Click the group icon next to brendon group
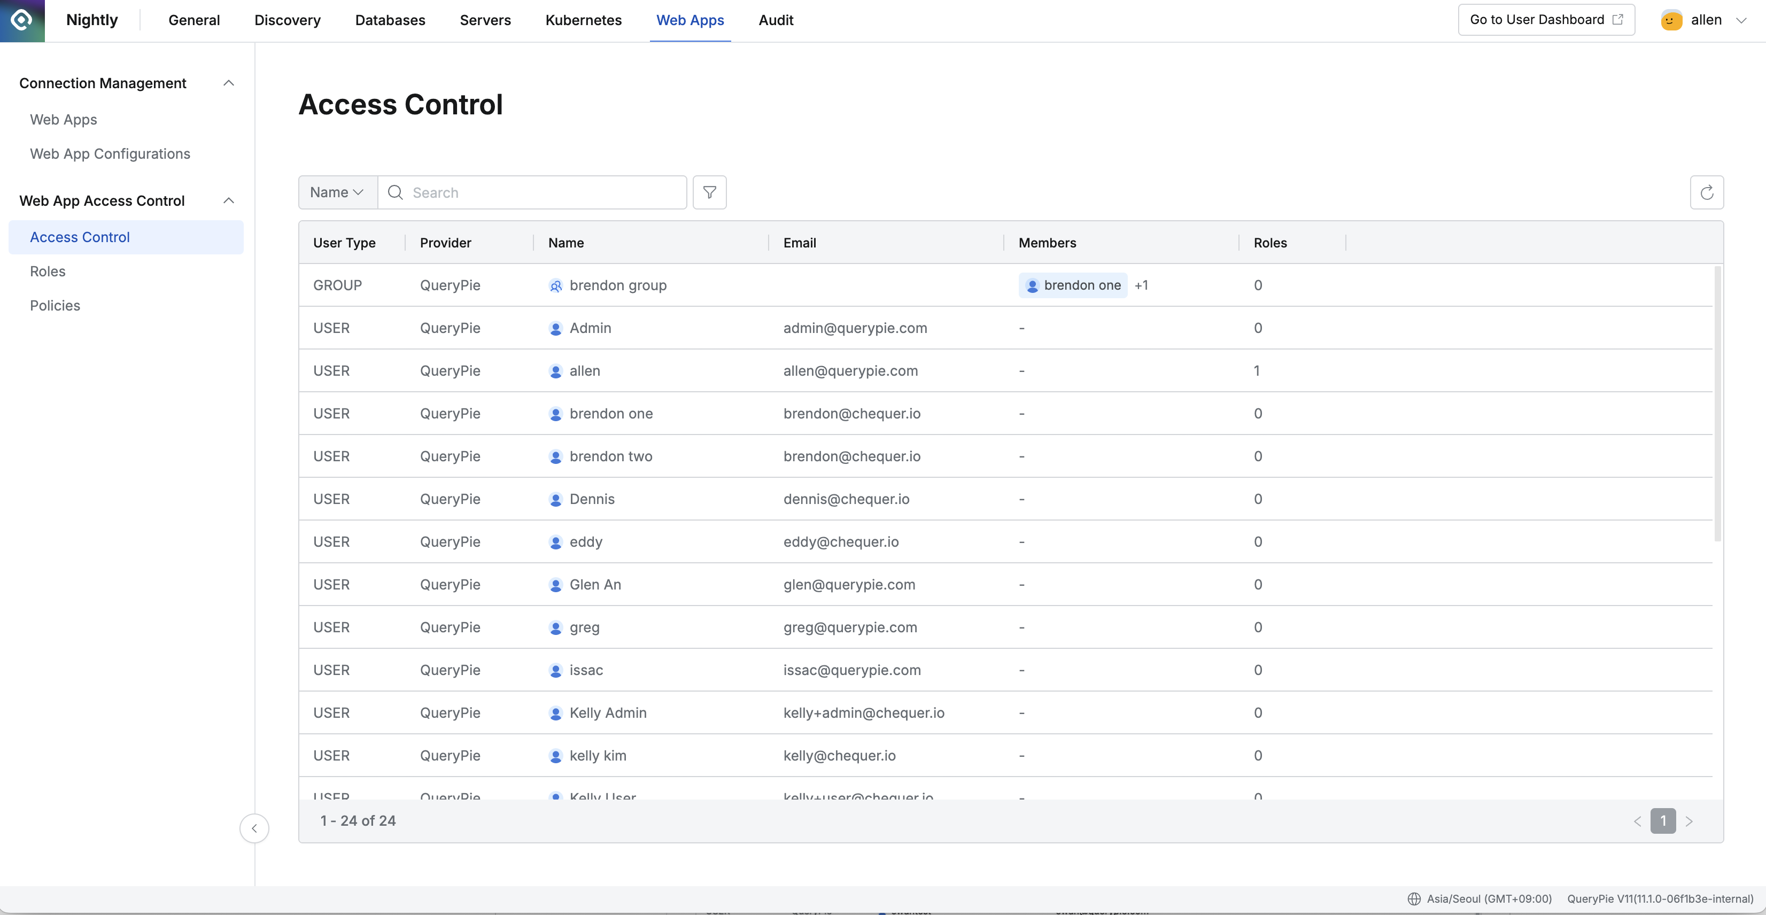The width and height of the screenshot is (1766, 915). 555,285
